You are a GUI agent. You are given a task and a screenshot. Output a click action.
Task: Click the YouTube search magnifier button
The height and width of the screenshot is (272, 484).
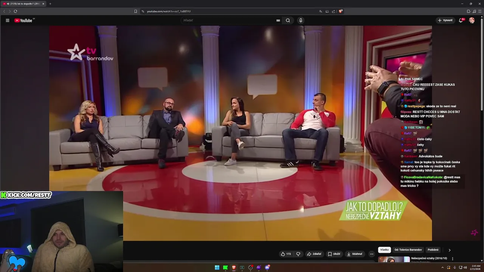click(x=288, y=20)
